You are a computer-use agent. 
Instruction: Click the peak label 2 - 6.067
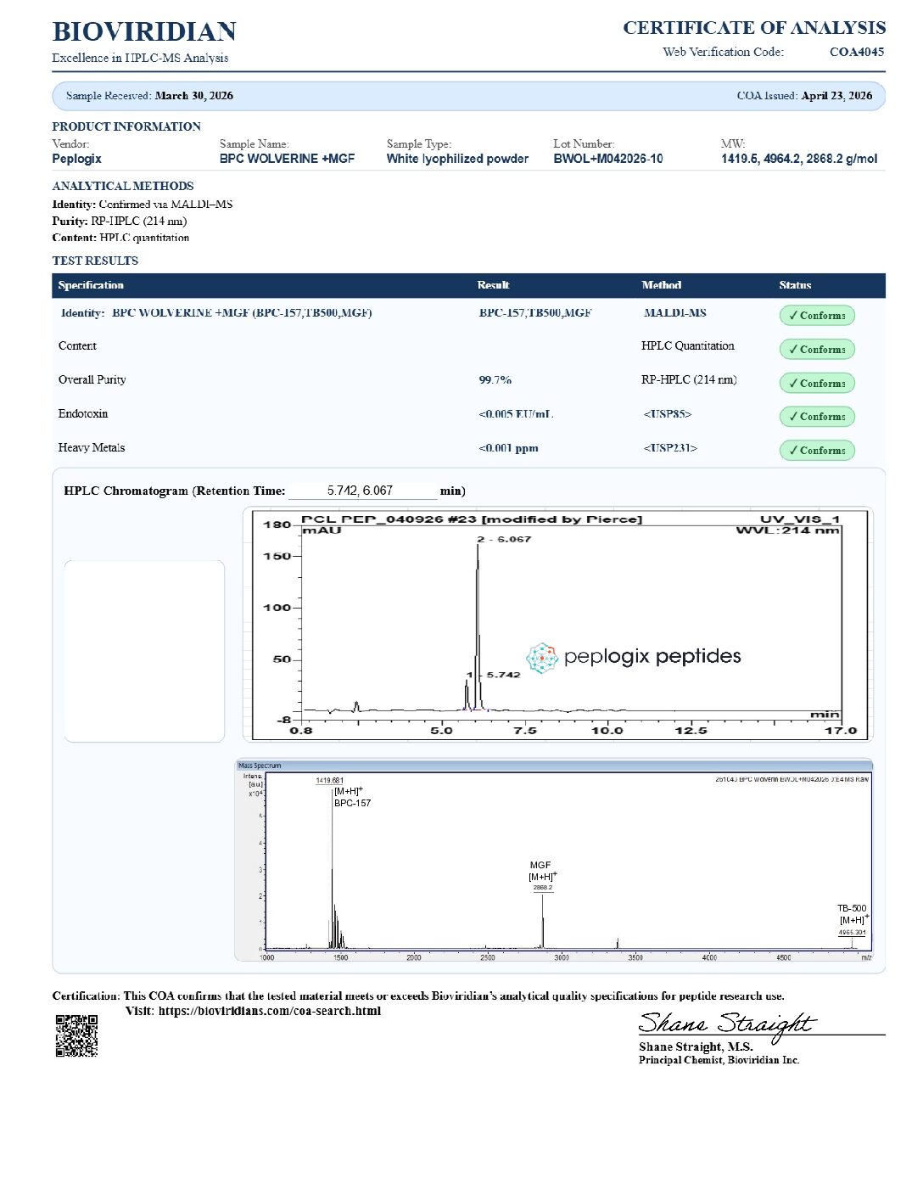tap(504, 539)
